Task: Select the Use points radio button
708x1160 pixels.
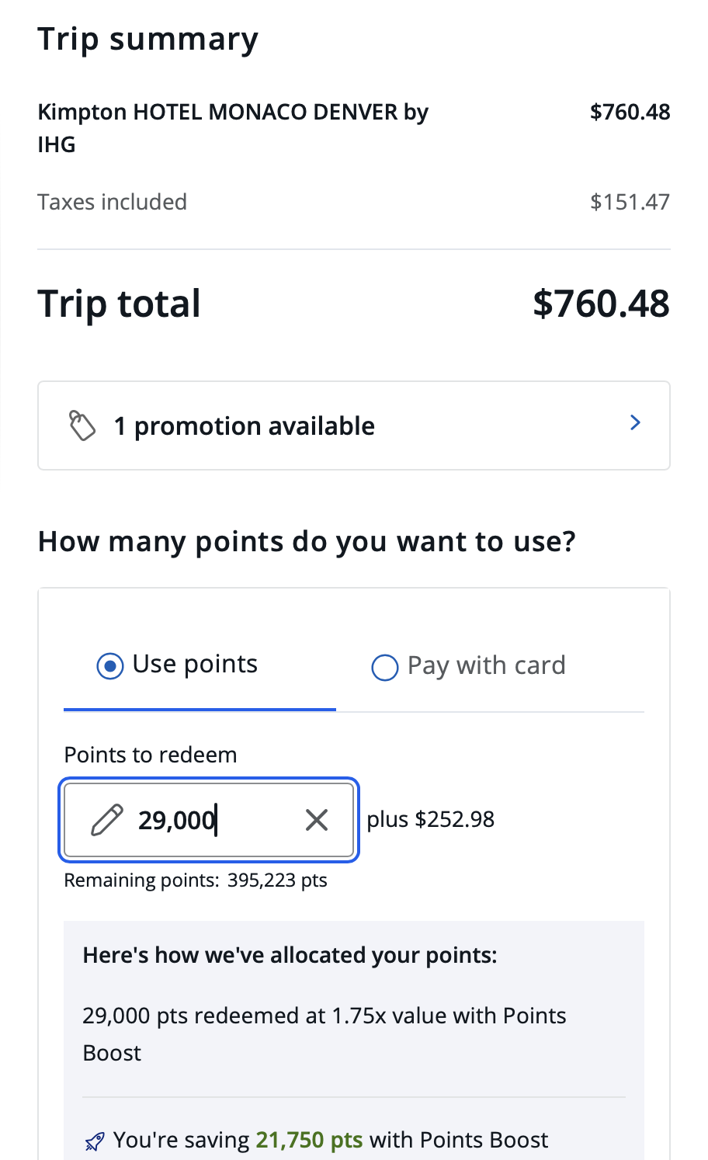Action: pos(109,666)
